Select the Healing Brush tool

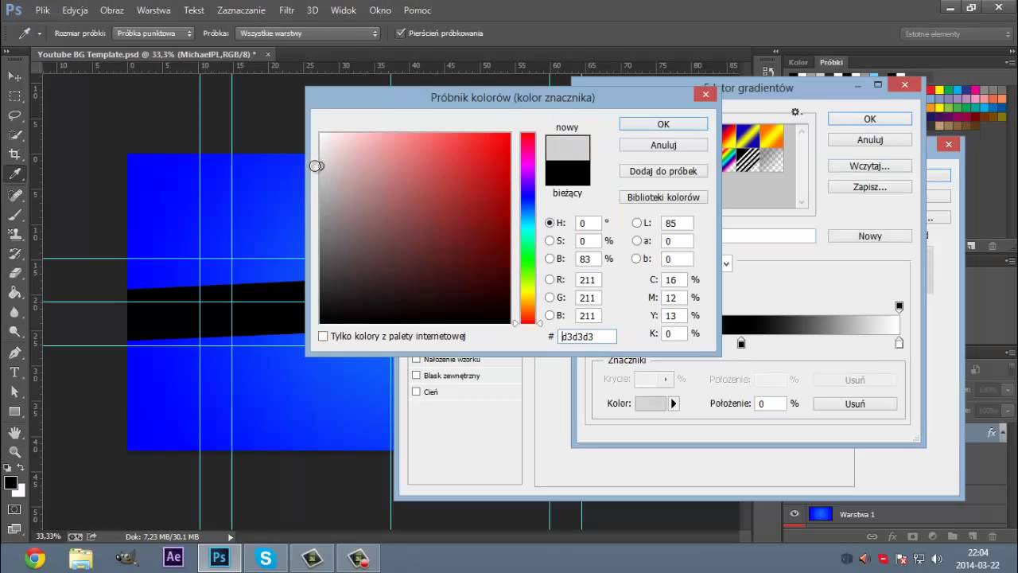click(14, 195)
